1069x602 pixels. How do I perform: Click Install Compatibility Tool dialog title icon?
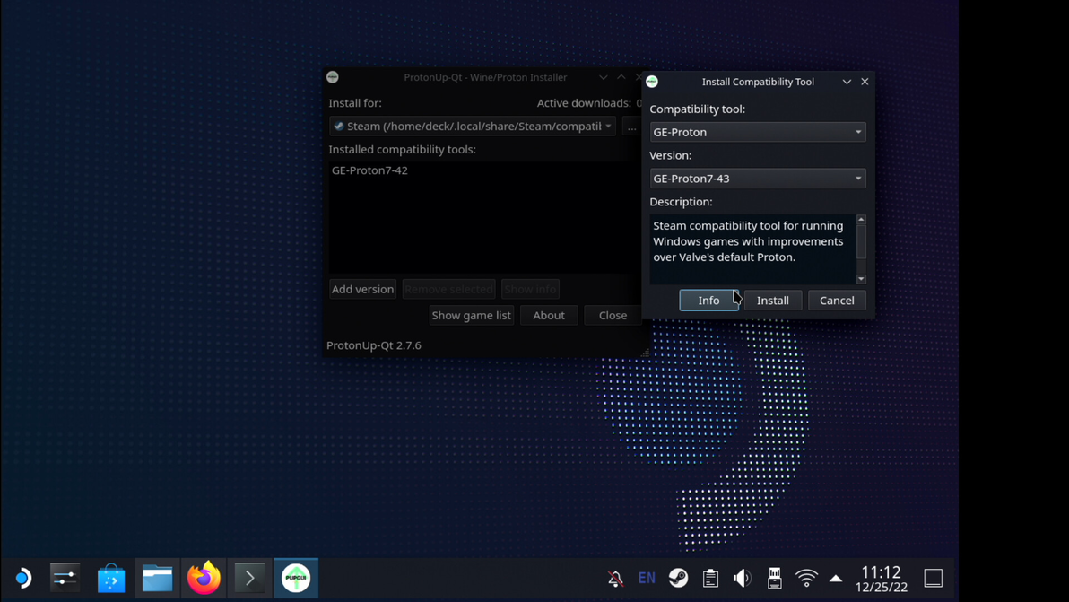[652, 81]
